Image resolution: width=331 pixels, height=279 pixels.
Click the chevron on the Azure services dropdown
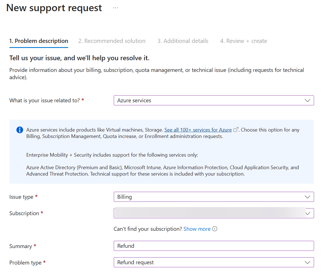308,100
